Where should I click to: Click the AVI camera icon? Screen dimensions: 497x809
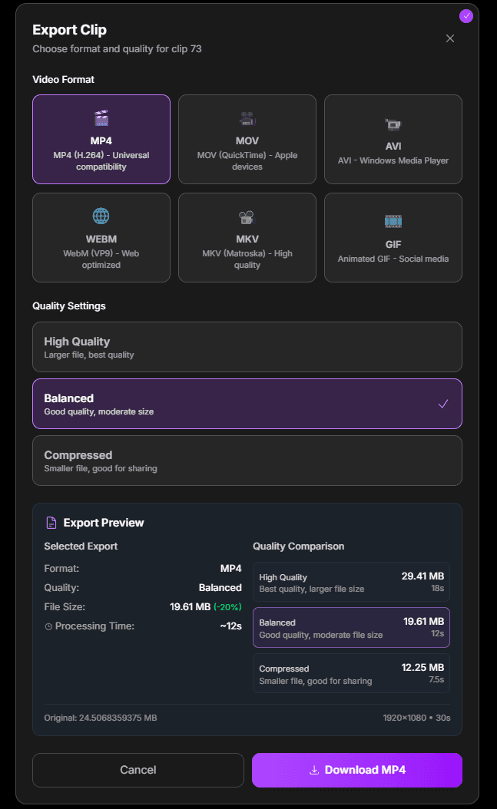click(x=393, y=125)
